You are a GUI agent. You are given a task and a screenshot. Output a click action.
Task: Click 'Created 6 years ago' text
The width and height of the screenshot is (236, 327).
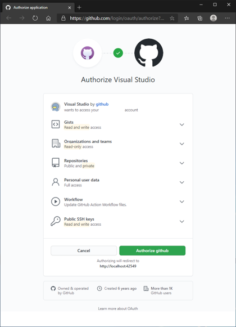click(120, 288)
